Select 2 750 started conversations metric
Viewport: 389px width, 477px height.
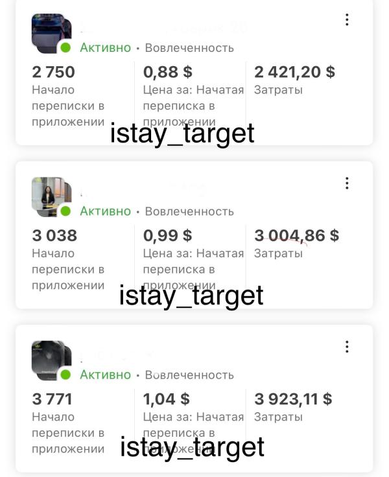click(x=53, y=72)
